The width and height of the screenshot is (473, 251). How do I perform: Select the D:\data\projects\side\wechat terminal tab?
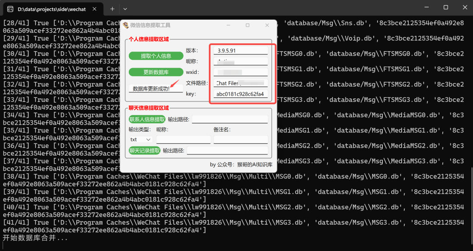(x=53, y=9)
